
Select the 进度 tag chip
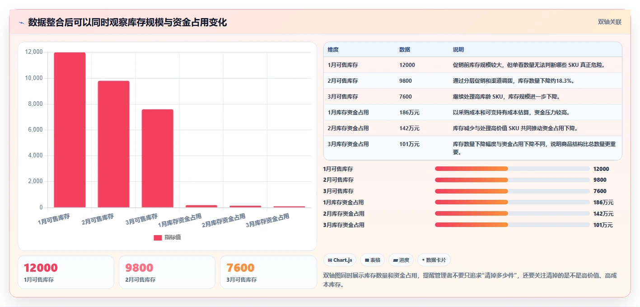coord(401,260)
